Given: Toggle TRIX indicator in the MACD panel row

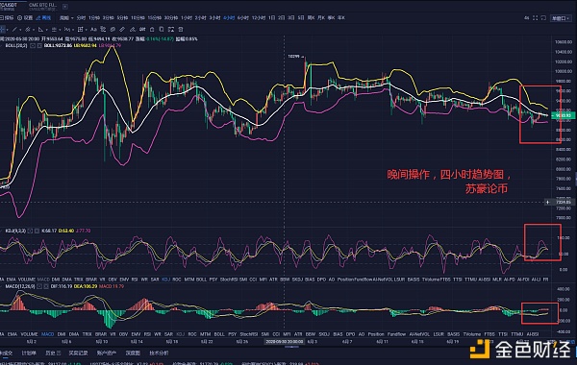Looking at the screenshot, I should pos(87,334).
